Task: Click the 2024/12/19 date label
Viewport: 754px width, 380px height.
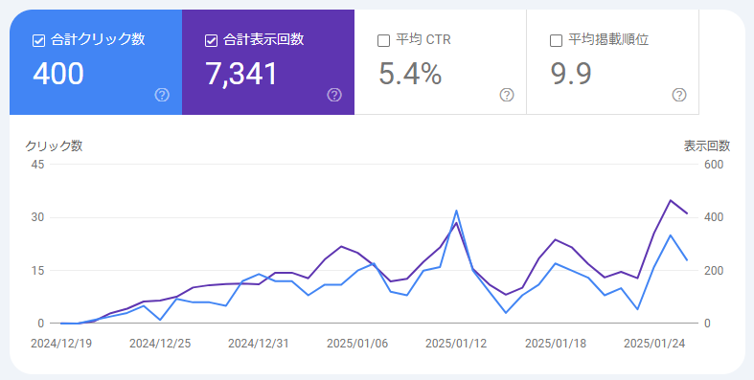Action: coord(61,344)
